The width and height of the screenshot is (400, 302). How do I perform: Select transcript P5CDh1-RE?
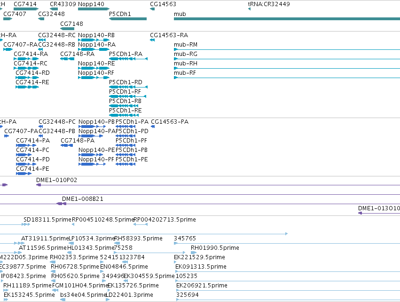click(x=124, y=115)
